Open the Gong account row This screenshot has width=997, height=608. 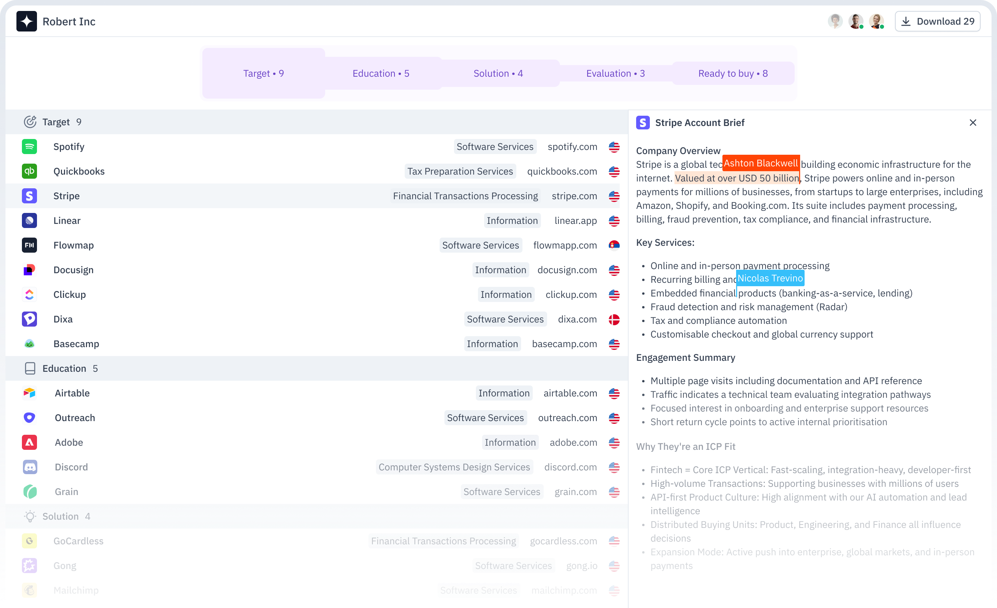(316, 566)
